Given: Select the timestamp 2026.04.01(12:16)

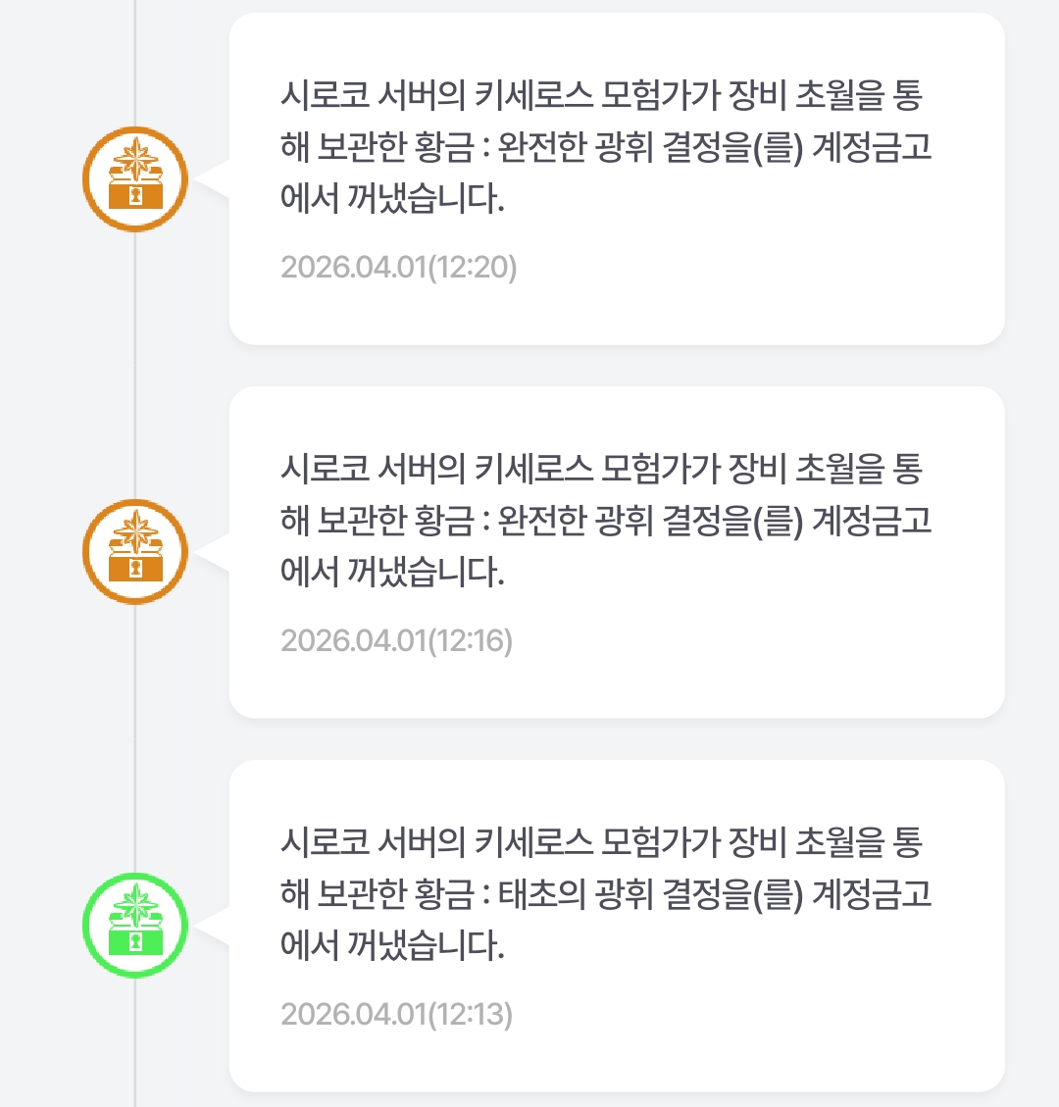Looking at the screenshot, I should 396,640.
